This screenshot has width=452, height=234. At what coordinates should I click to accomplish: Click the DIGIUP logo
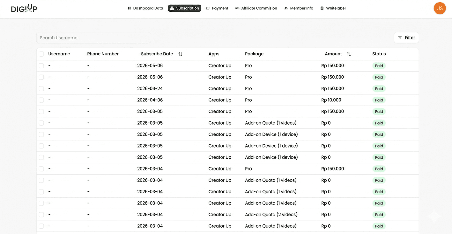[24, 8]
